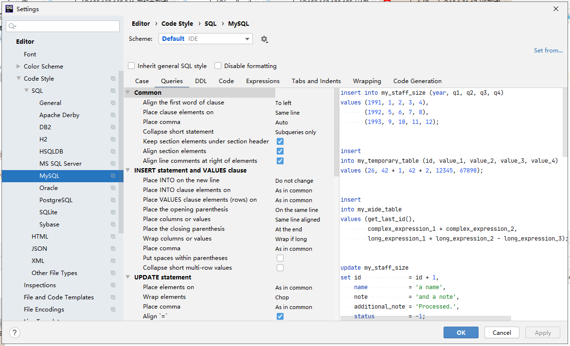The width and height of the screenshot is (570, 346).
Task: Click the Cancel button
Action: pos(501,332)
